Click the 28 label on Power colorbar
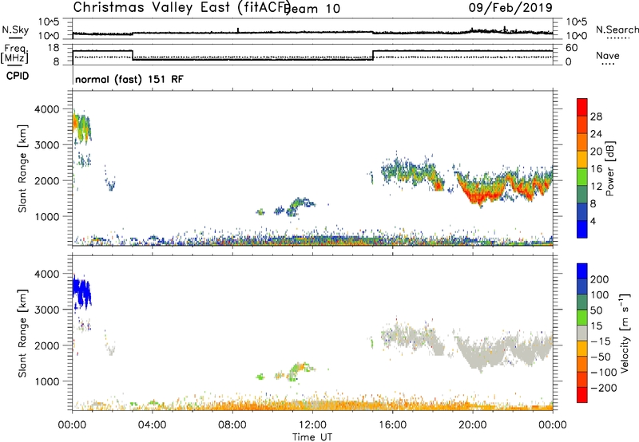639x442 pixels. tap(596, 116)
